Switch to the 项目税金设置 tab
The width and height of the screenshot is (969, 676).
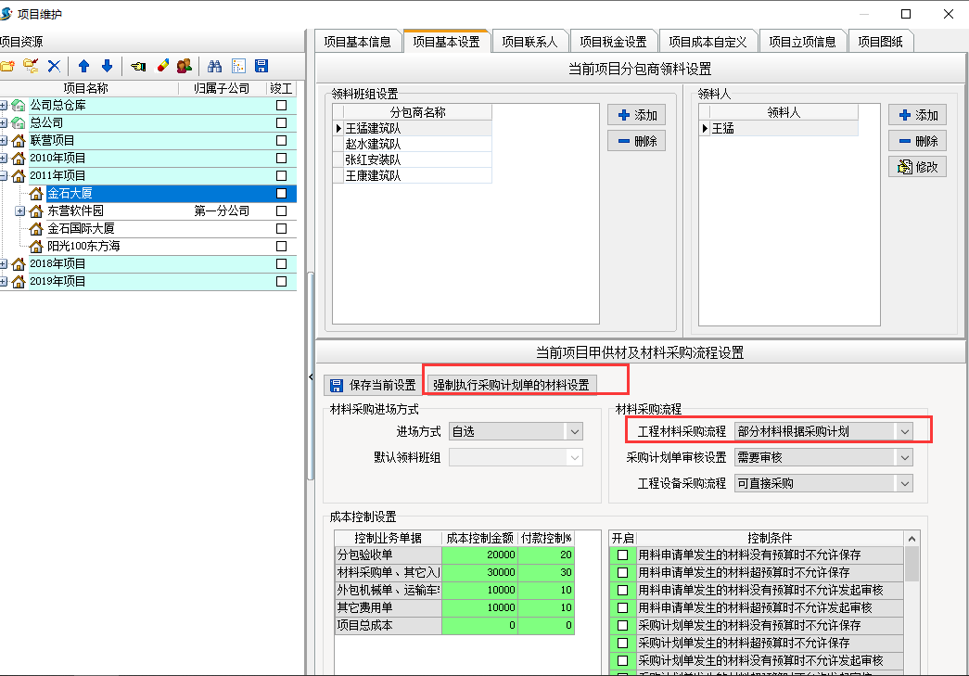point(612,42)
